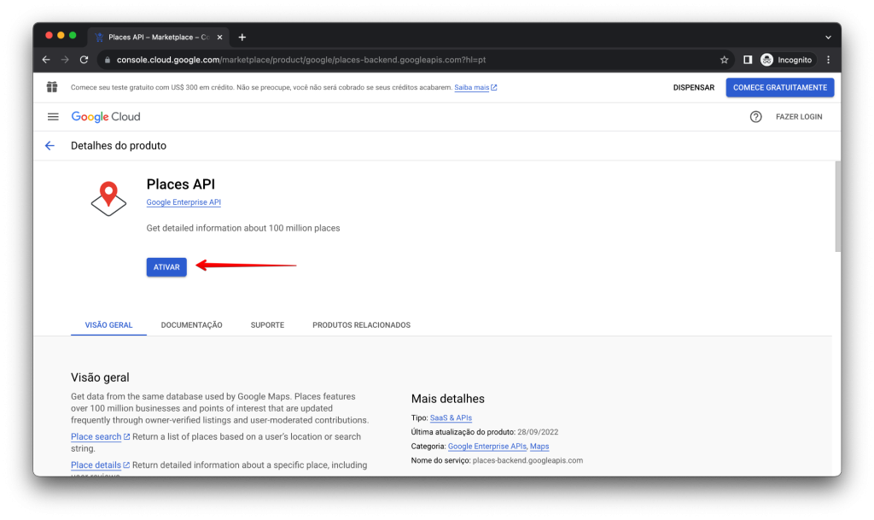
Task: Switch to the SUPORTE tab
Action: (267, 325)
